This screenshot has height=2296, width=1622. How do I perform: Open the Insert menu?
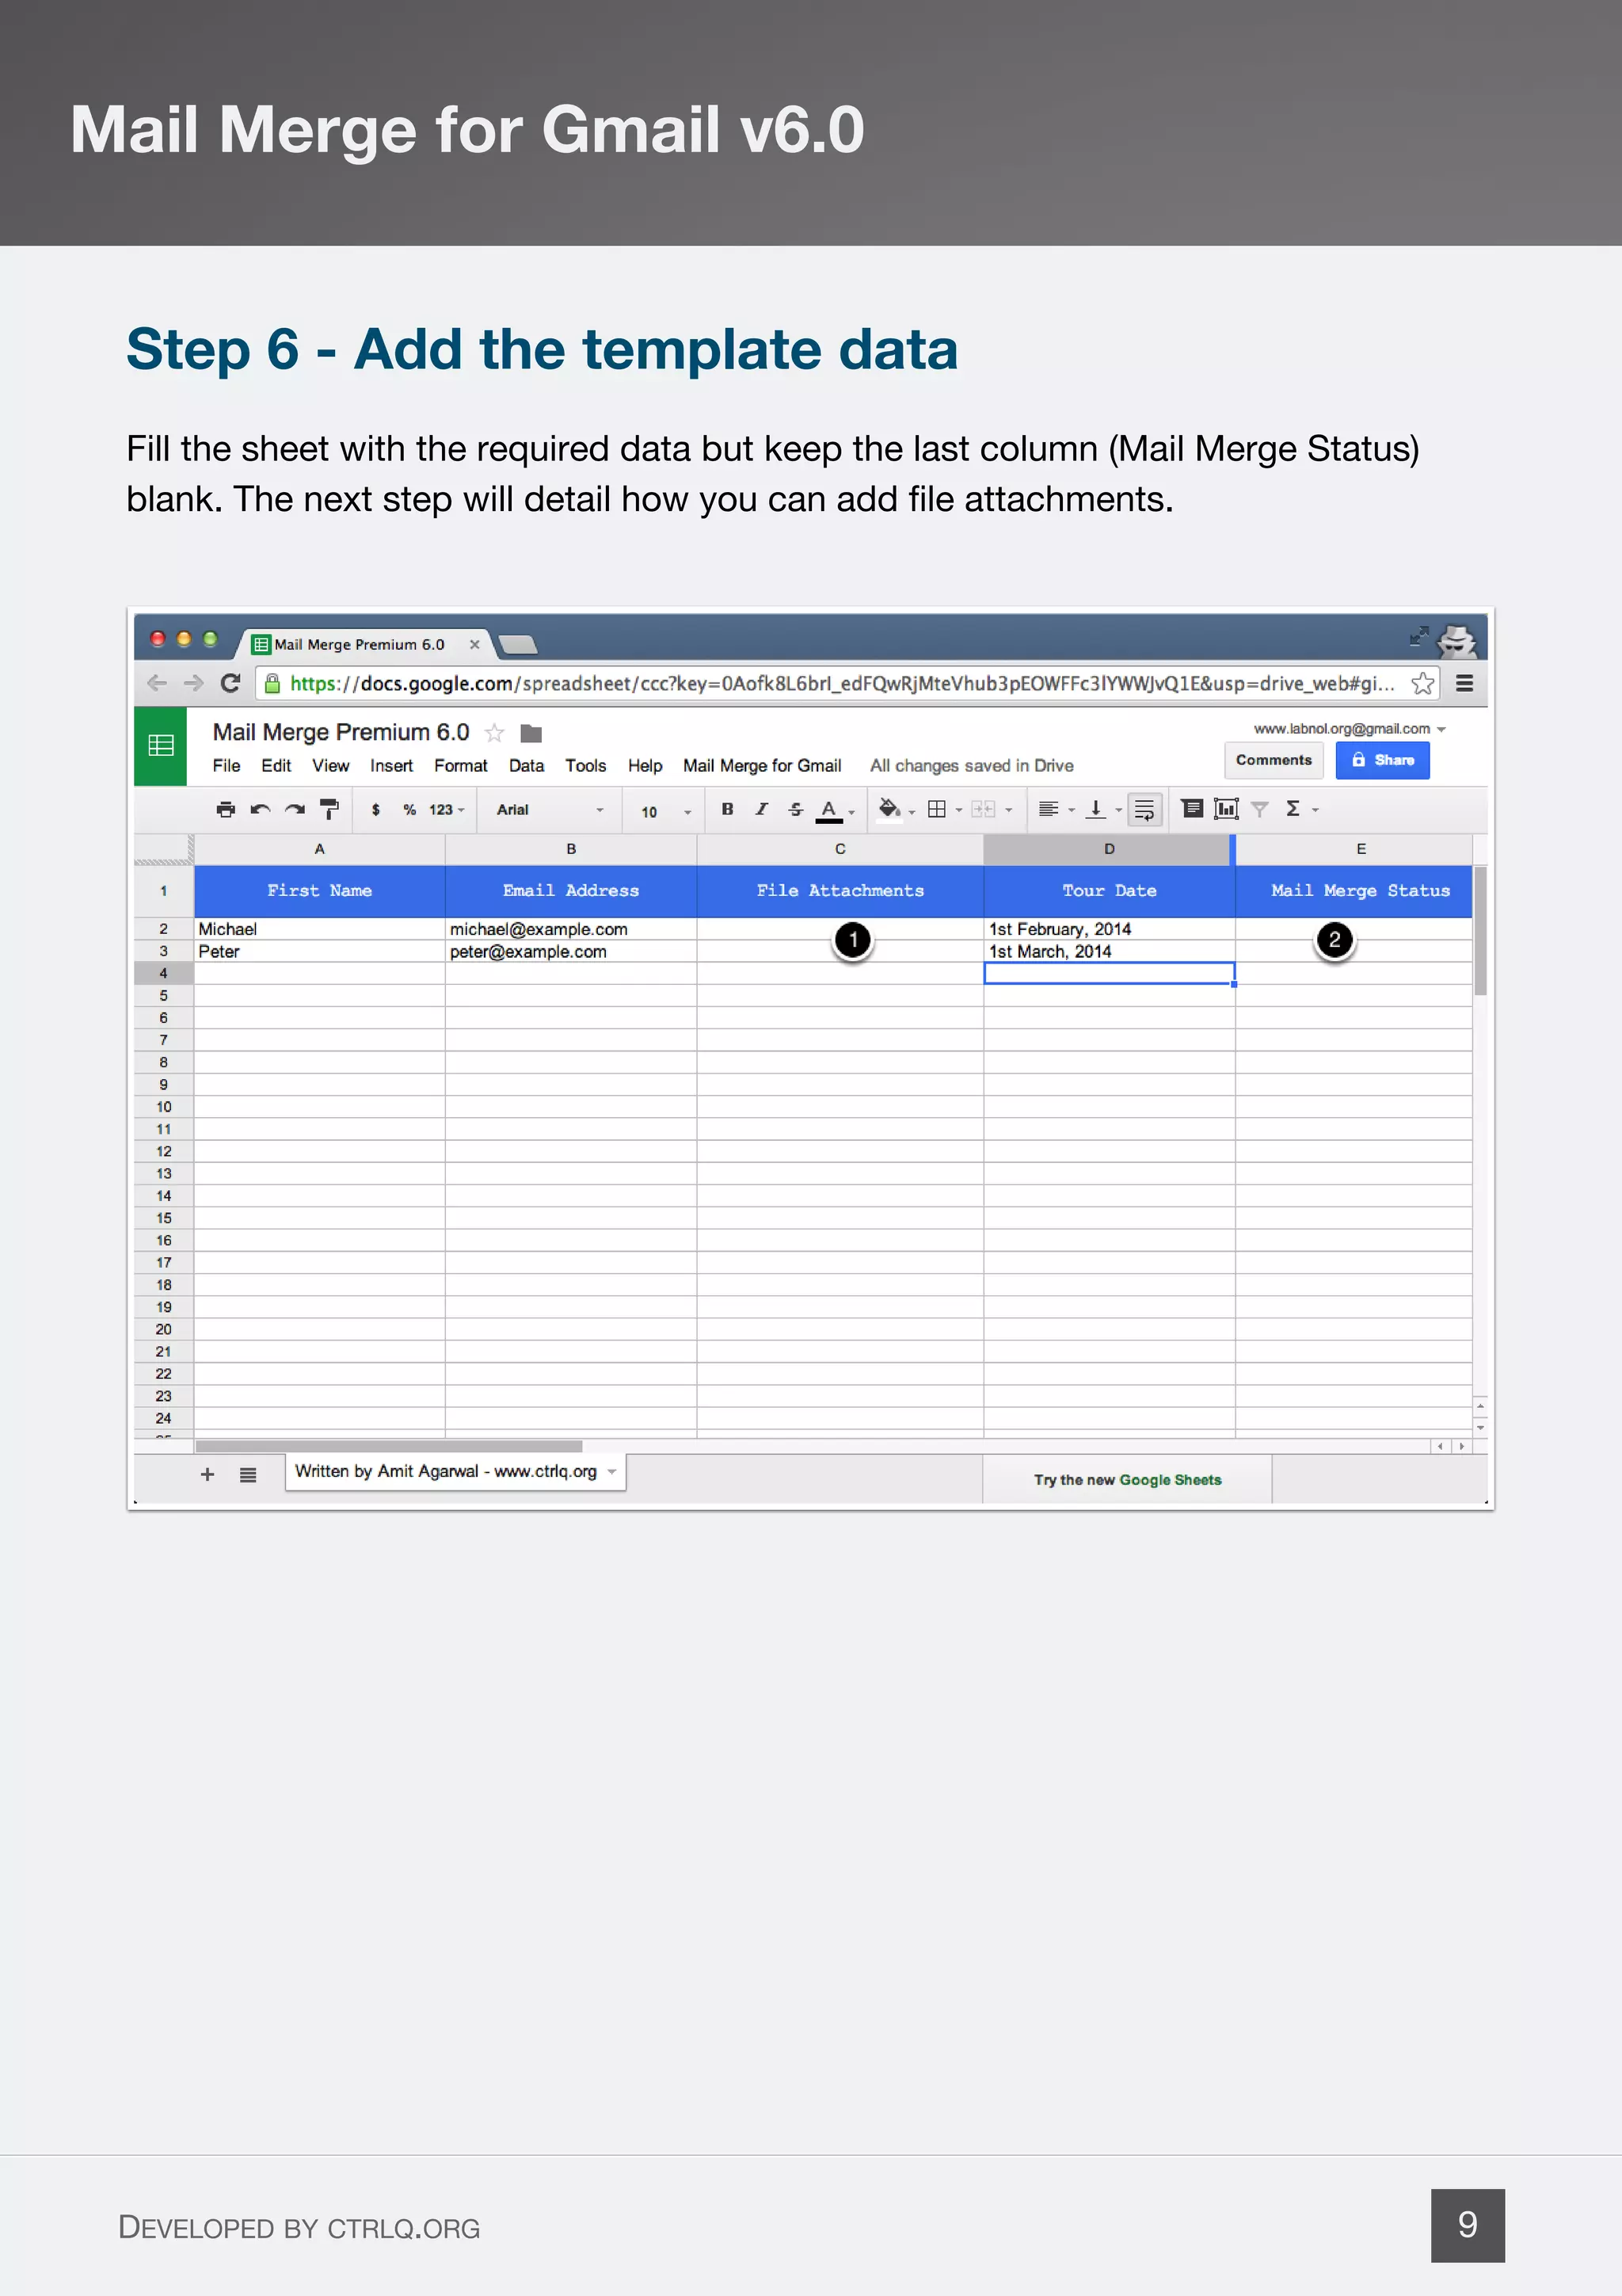[x=390, y=765]
